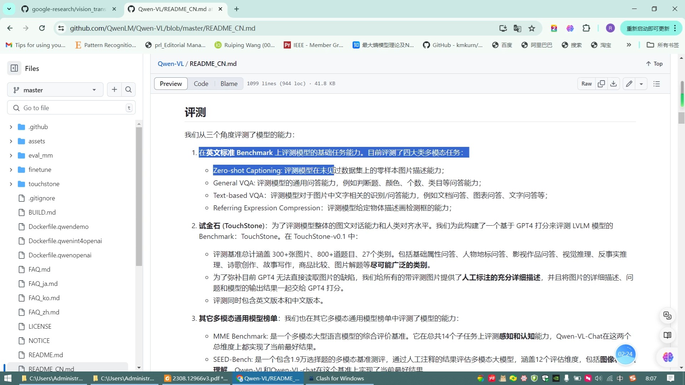Open more edit options dropdown arrow
This screenshot has width=685, height=385.
(x=641, y=84)
